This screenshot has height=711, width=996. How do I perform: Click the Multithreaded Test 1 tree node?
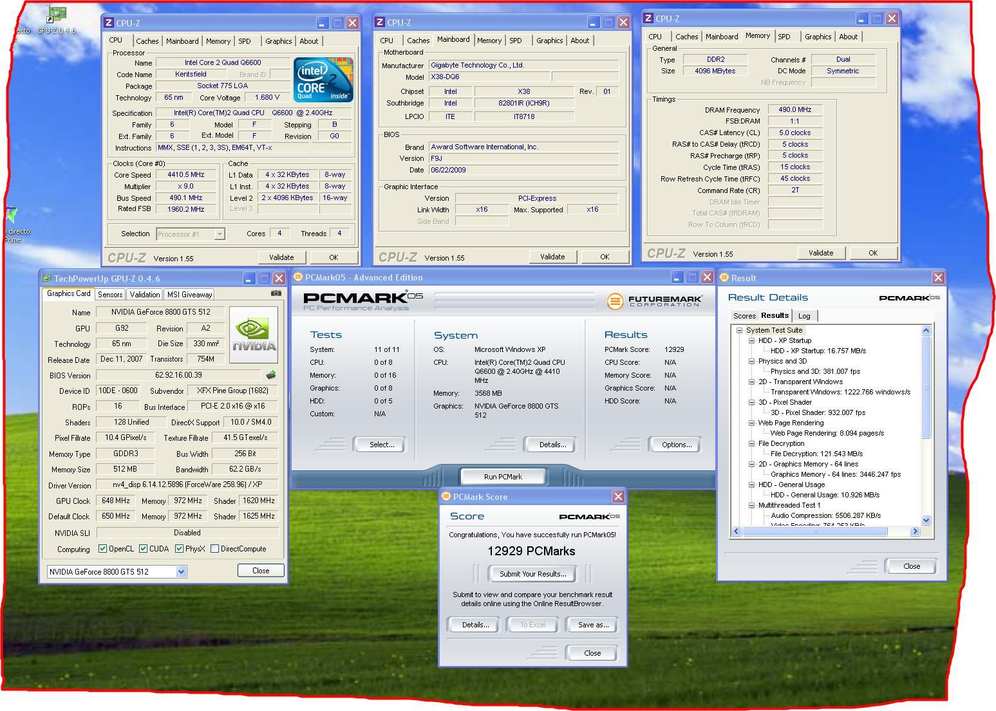[789, 505]
